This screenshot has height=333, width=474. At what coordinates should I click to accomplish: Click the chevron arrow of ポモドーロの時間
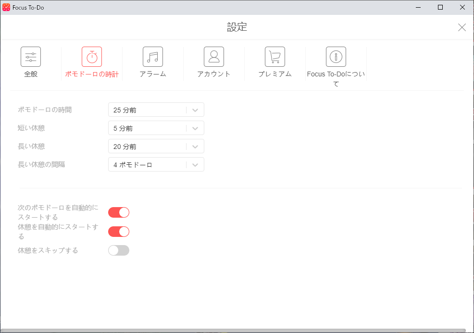(x=195, y=110)
